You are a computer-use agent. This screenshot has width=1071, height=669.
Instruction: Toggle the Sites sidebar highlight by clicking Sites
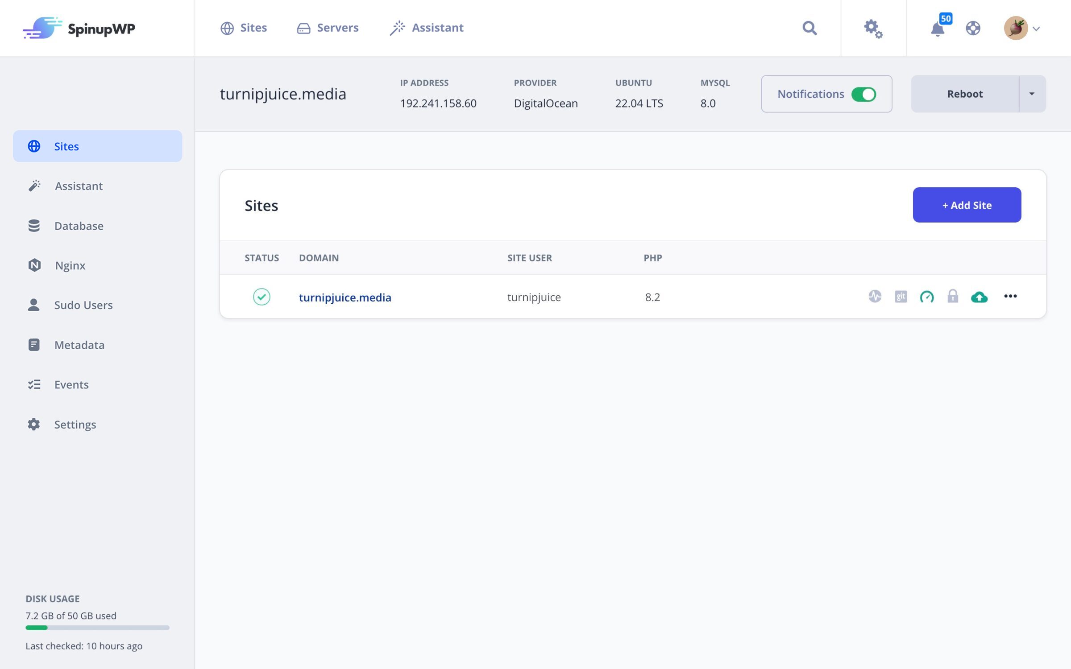[66, 146]
